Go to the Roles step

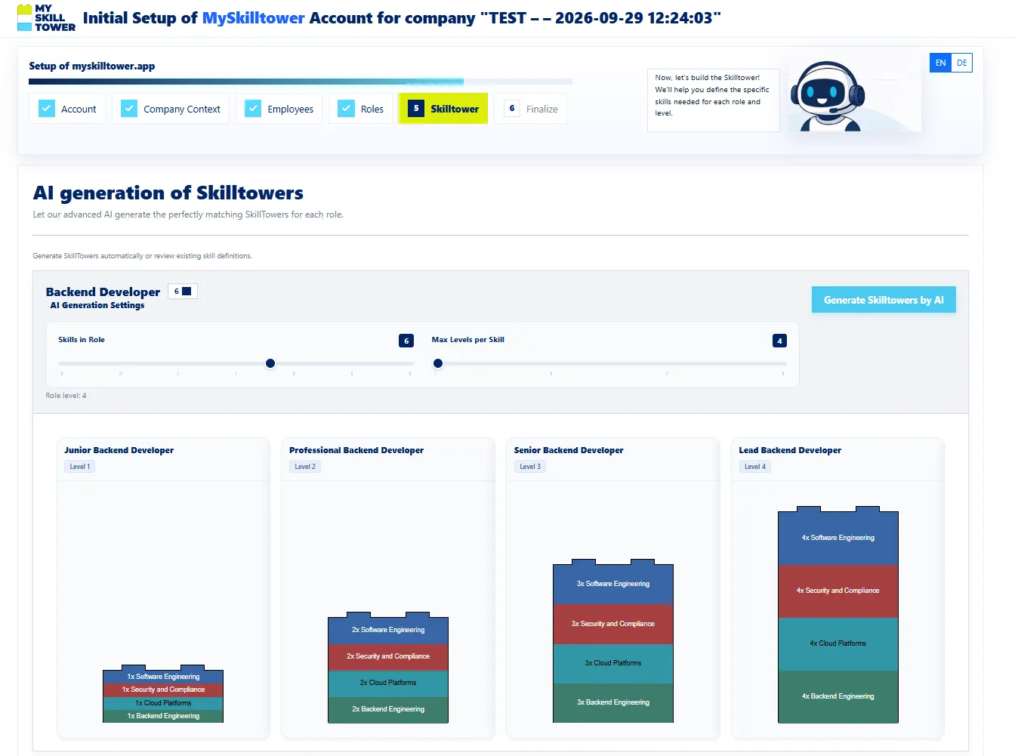click(361, 109)
